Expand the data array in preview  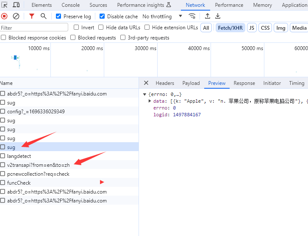pyautogui.click(x=150, y=101)
